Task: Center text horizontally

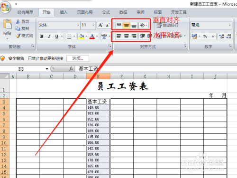Action: click(126, 36)
